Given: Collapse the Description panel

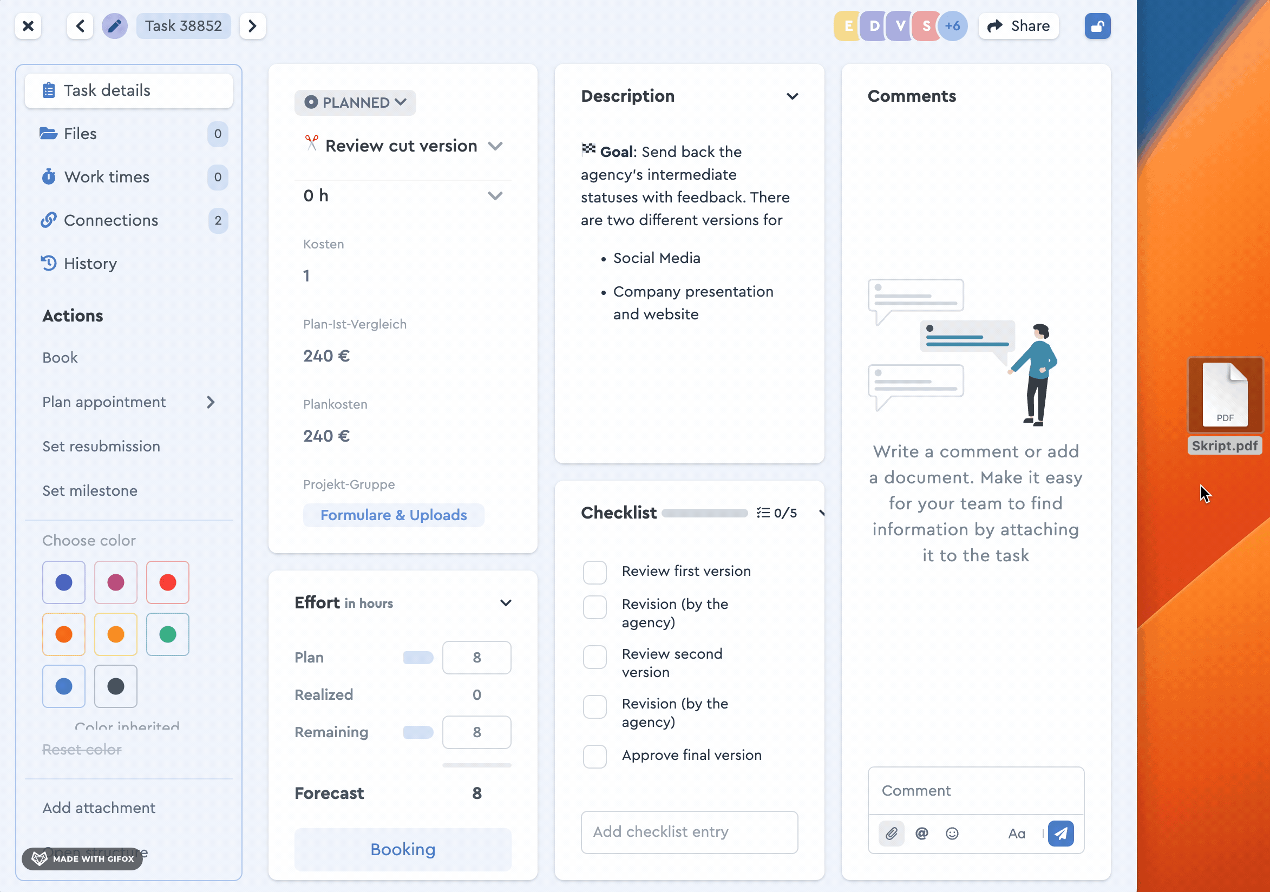Looking at the screenshot, I should click(793, 96).
